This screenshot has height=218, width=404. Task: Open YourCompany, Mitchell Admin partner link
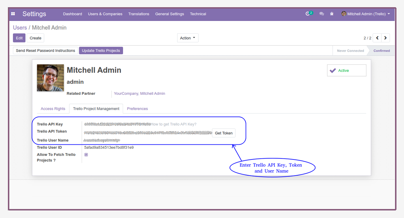(x=139, y=93)
